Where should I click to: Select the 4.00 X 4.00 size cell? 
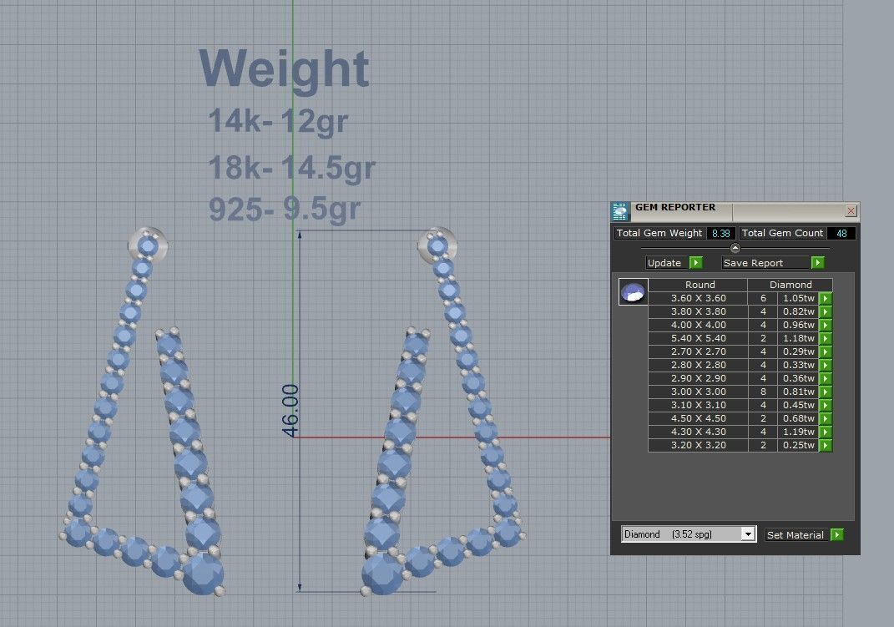pos(699,325)
